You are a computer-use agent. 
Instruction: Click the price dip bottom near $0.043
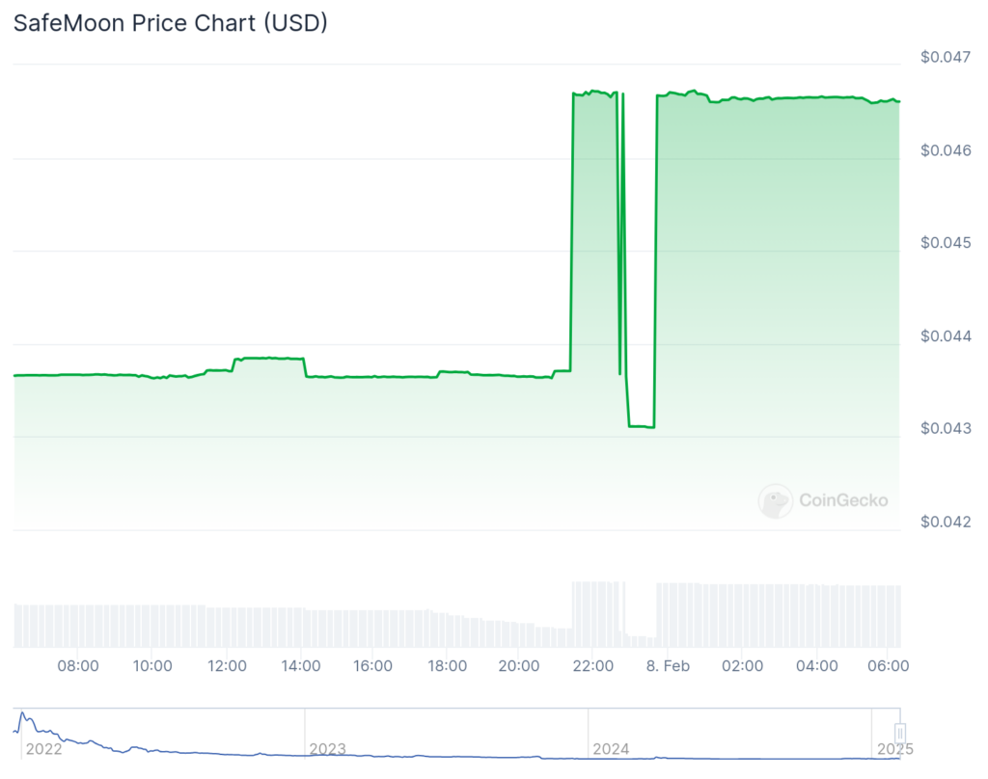coord(642,426)
